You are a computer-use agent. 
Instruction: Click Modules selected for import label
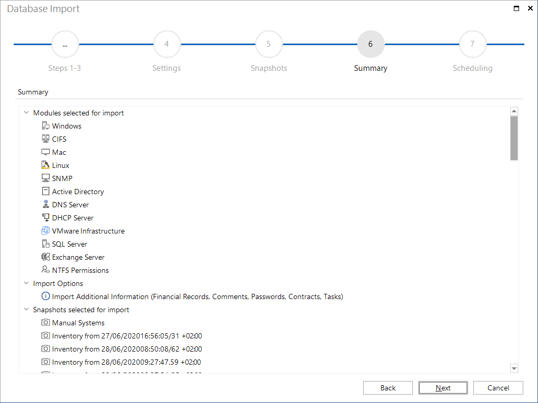(x=78, y=113)
